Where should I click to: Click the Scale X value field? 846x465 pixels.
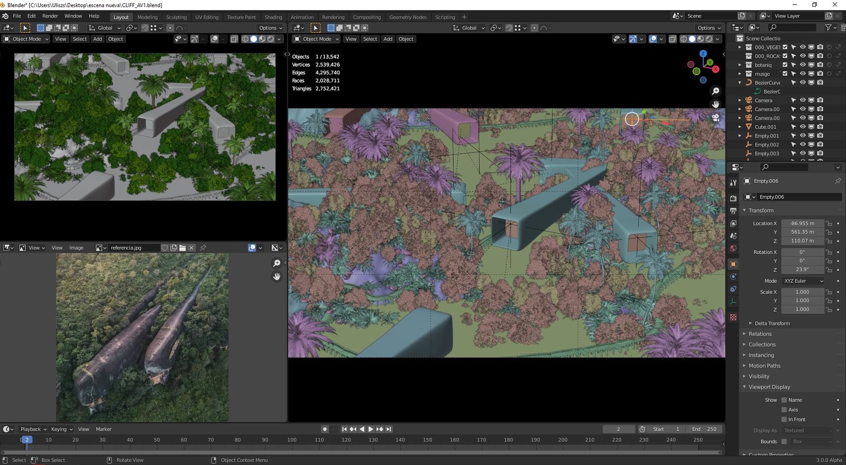[x=802, y=292]
